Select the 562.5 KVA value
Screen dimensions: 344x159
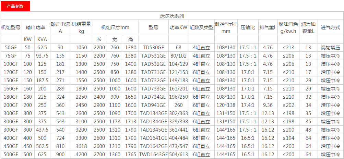42,147
